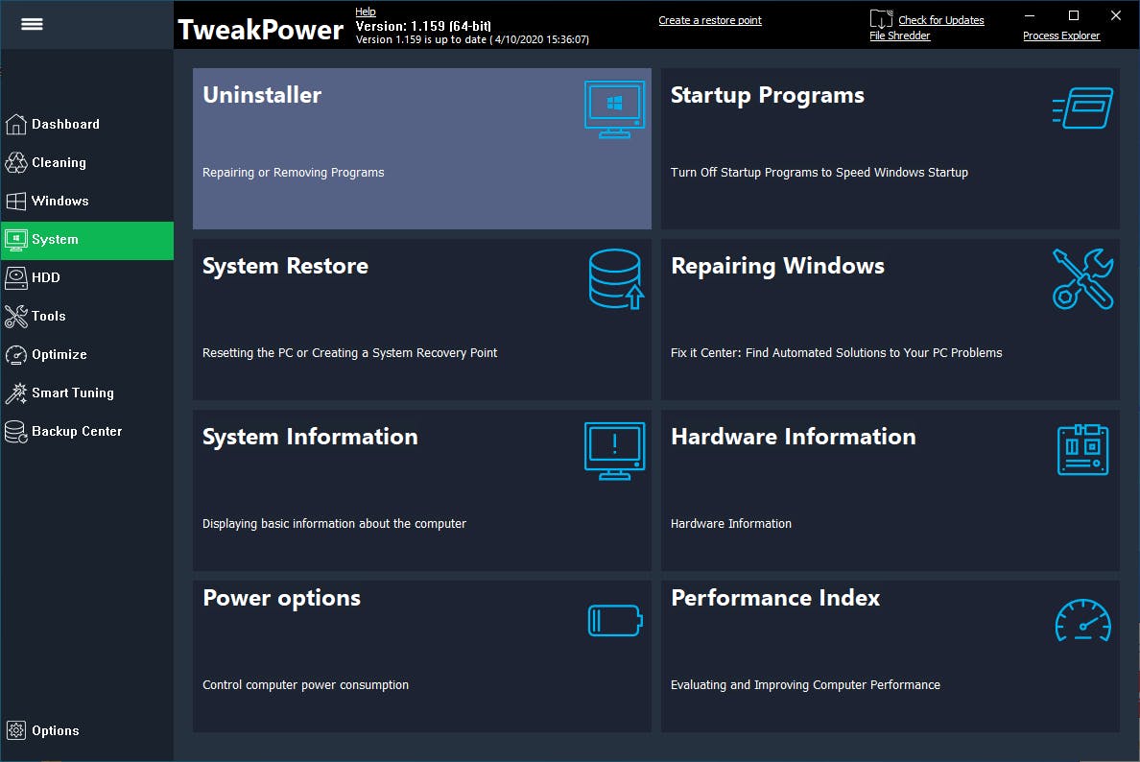Click the System Information monitor icon
This screenshot has height=762, width=1140.
[614, 451]
